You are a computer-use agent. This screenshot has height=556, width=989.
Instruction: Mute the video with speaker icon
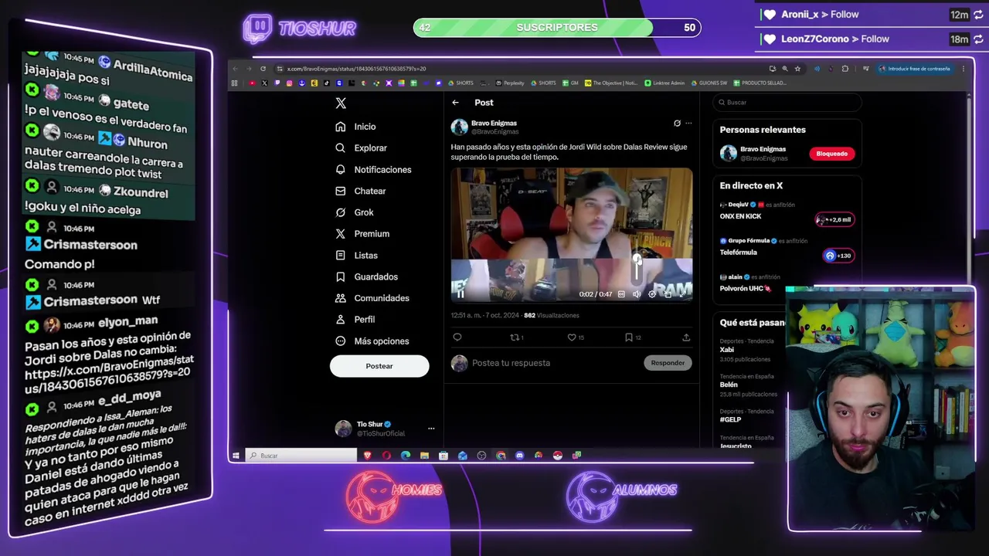(637, 294)
